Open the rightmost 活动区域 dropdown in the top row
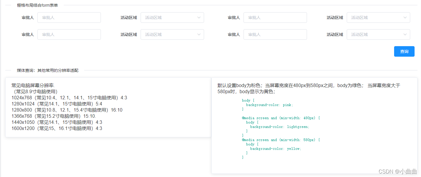The width and height of the screenshot is (421, 177). [x=378, y=18]
